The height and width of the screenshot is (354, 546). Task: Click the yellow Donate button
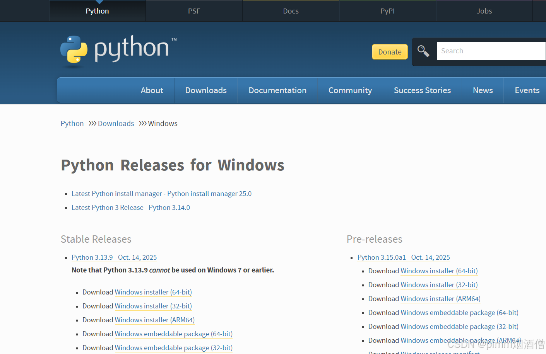click(x=390, y=52)
